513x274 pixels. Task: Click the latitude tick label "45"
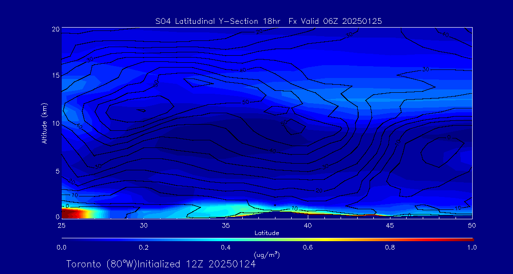click(x=390, y=225)
